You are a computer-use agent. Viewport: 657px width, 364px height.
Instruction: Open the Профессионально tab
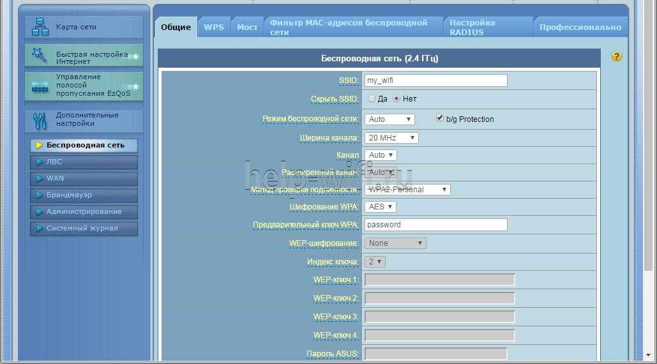[580, 27]
